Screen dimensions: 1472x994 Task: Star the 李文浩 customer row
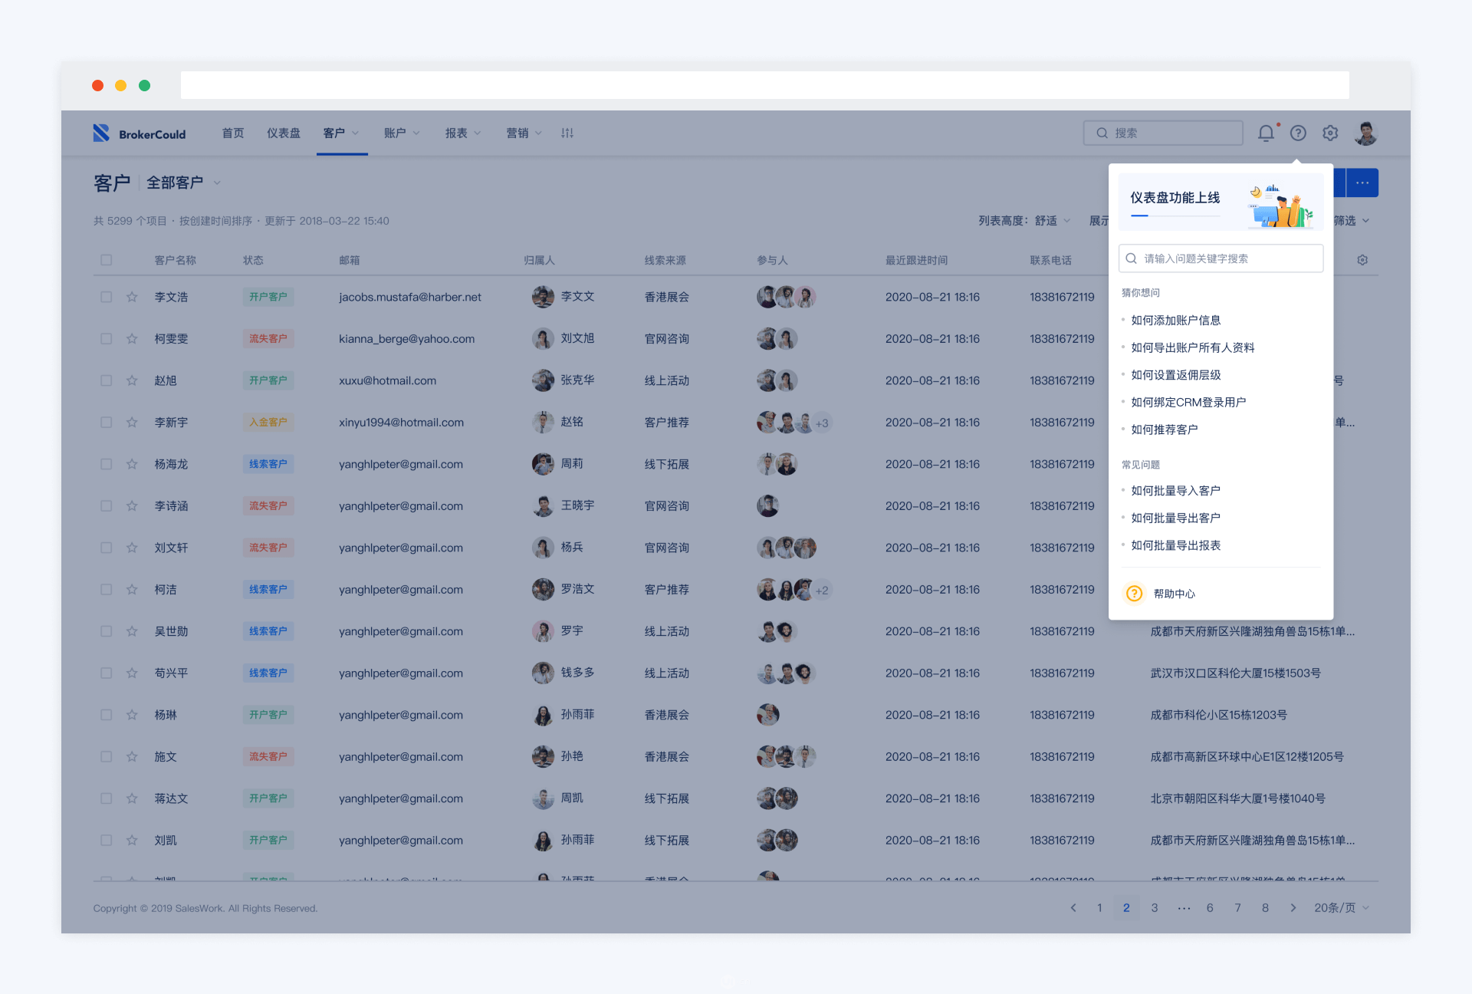pyautogui.click(x=132, y=297)
